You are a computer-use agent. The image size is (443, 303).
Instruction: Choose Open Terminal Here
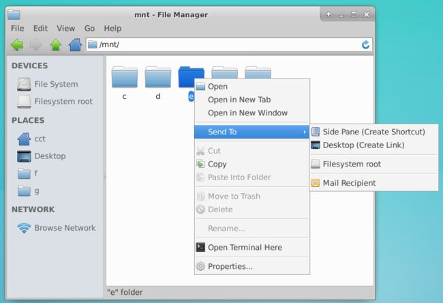252,247
